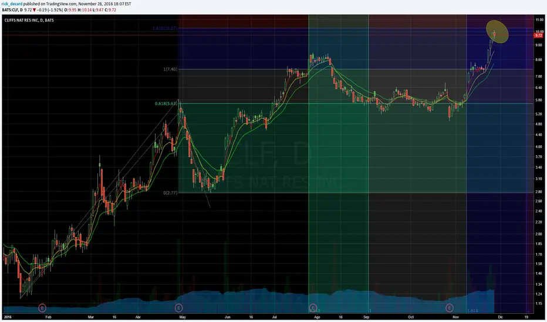
Task: Click the 1.34 price axis label
Action: pos(539,285)
